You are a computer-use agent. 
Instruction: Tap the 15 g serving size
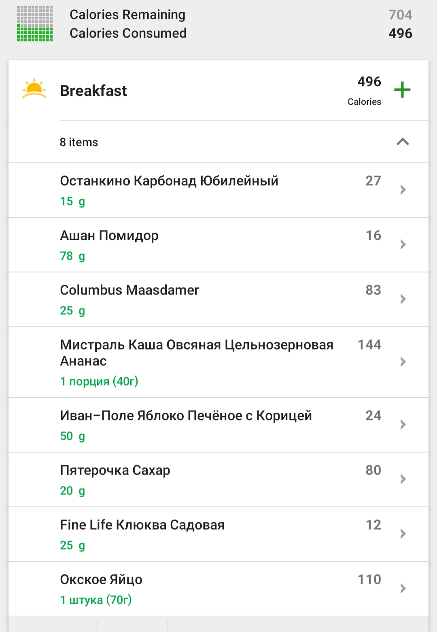point(72,201)
